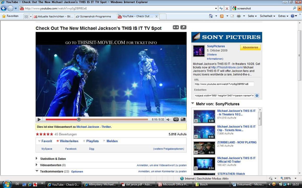Viewport: 302px width, 188px height.
Task: Open the Sicherheit menu
Action: click(x=268, y=16)
